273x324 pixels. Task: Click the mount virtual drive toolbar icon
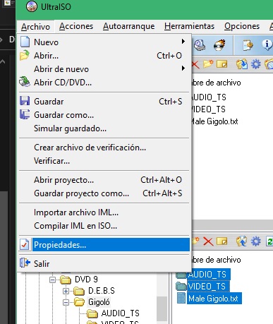(x=200, y=44)
